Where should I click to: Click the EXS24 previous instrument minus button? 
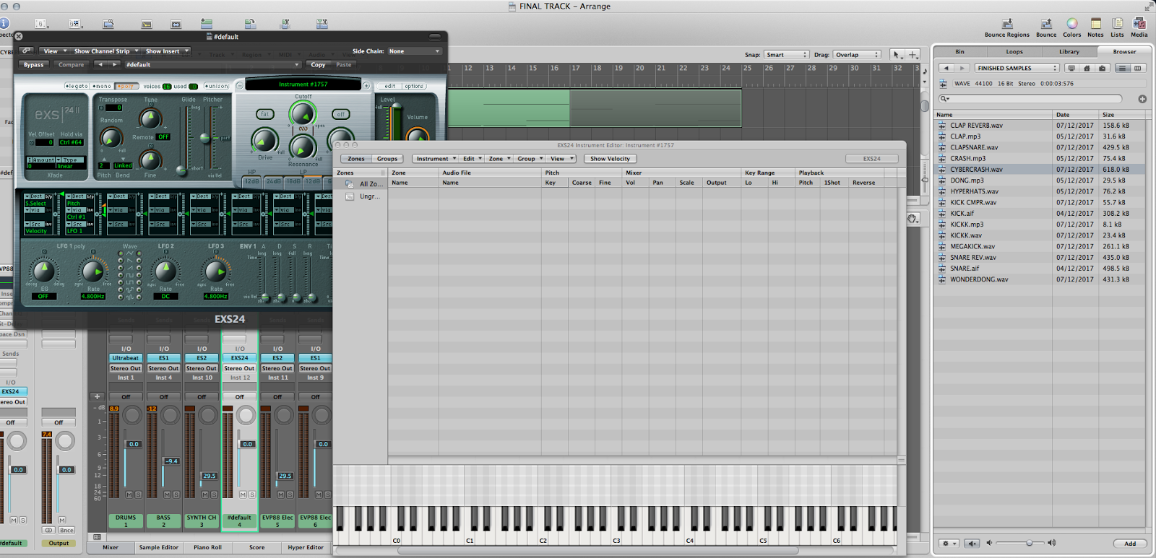pos(240,85)
